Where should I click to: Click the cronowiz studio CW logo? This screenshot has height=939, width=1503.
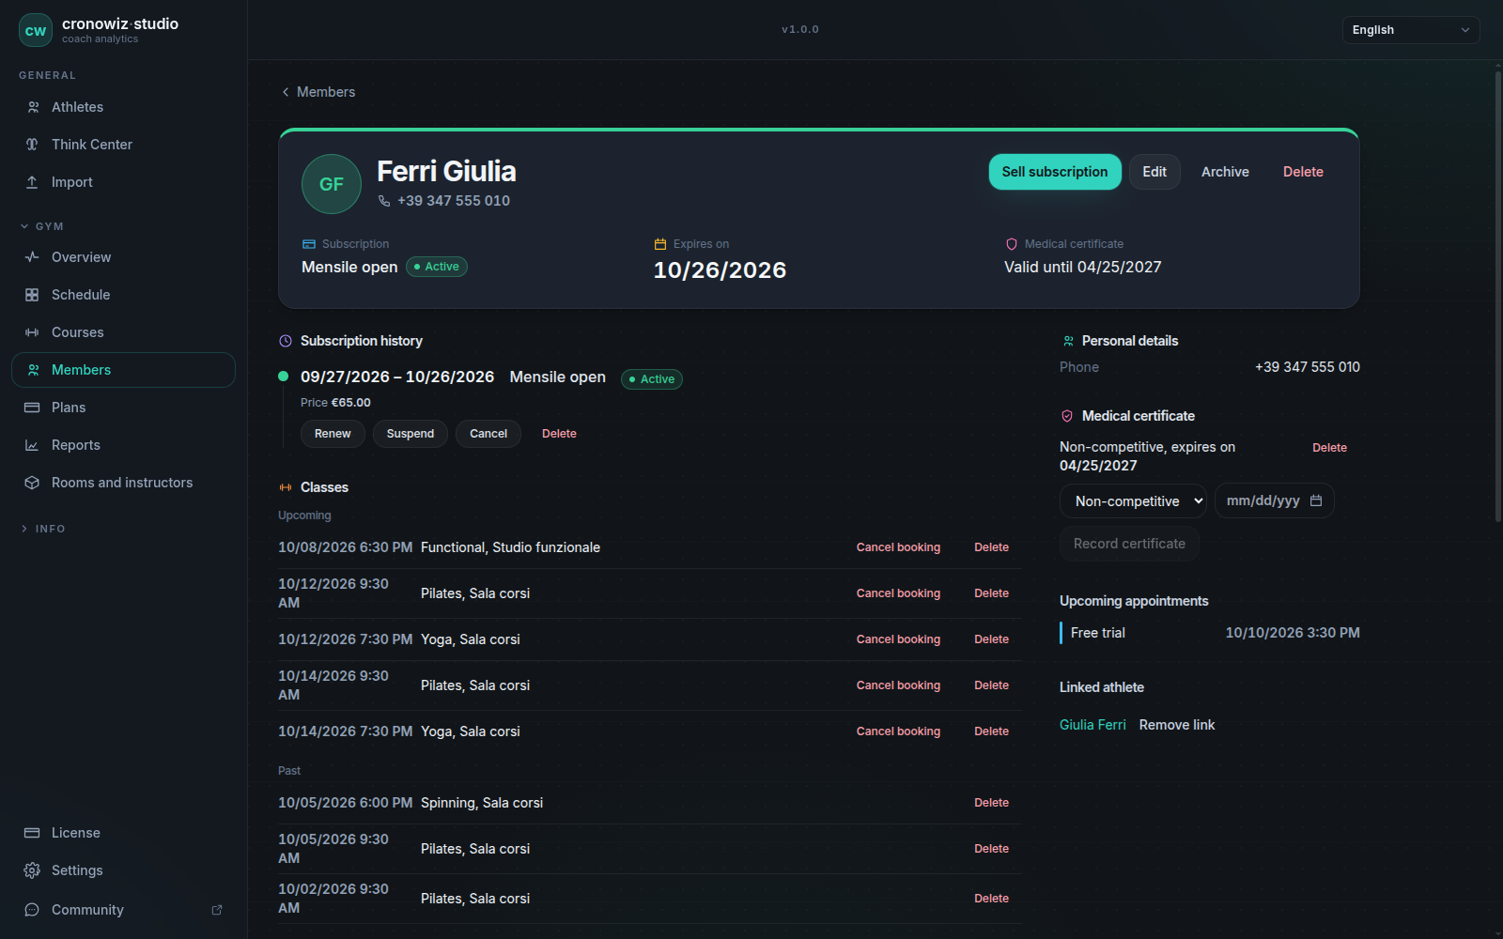(36, 30)
